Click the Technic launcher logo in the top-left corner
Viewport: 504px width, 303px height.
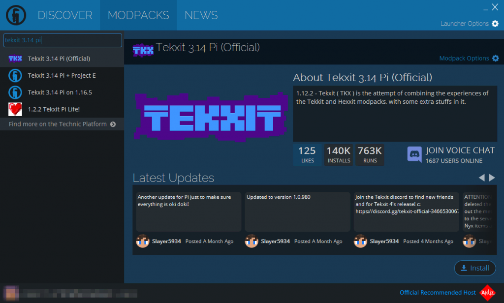[16, 15]
